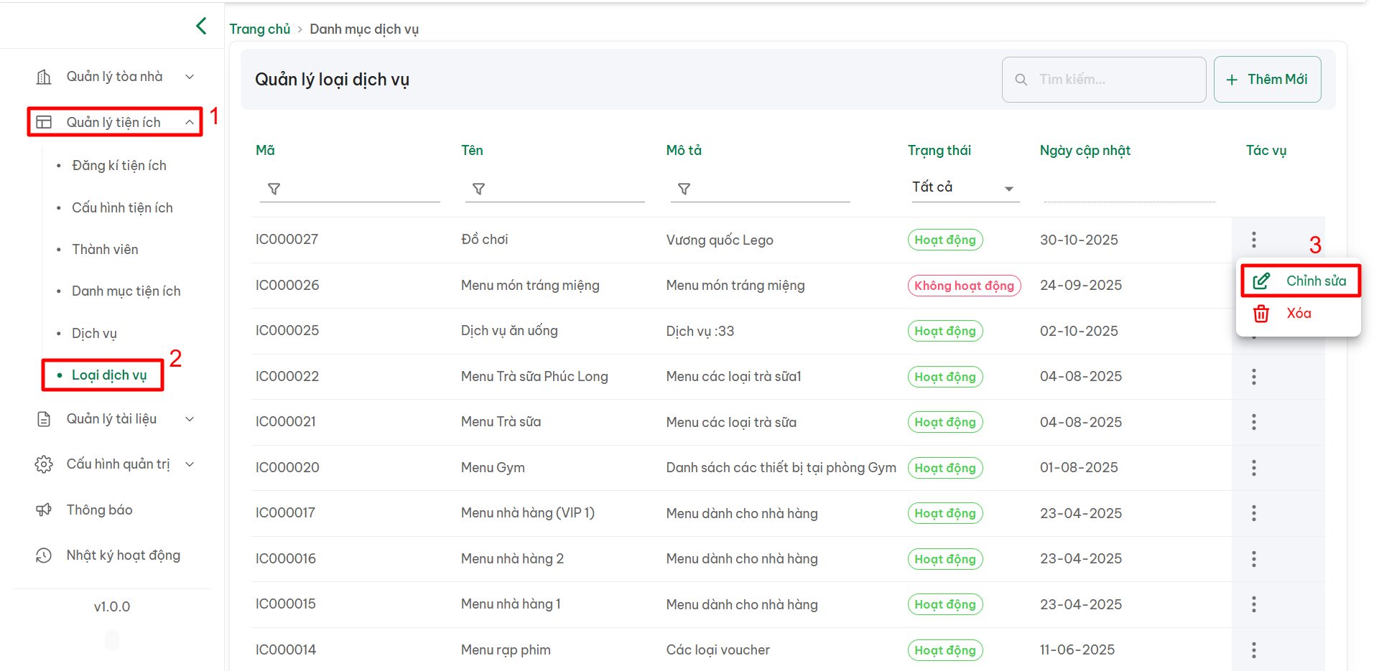Go to Trang chủ breadcrumb link

tap(259, 29)
